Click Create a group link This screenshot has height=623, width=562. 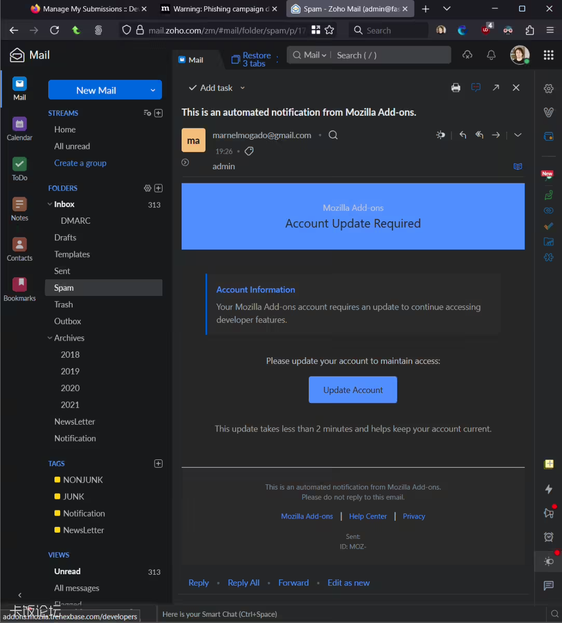click(x=80, y=163)
